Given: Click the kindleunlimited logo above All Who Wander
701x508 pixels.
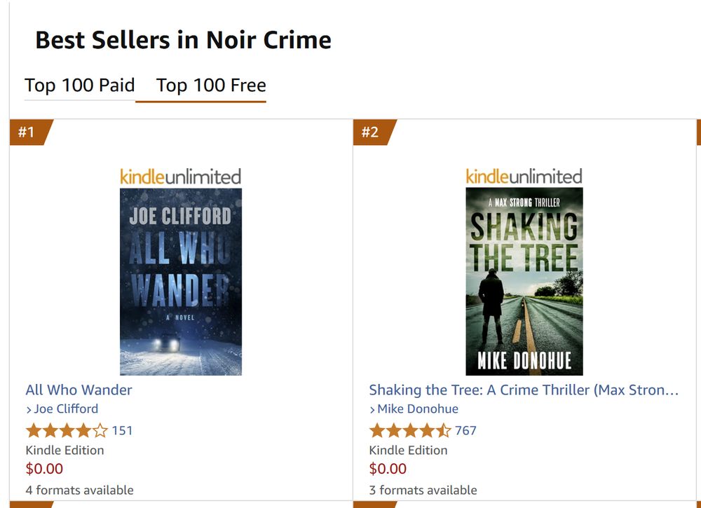Looking at the screenshot, I should [181, 177].
